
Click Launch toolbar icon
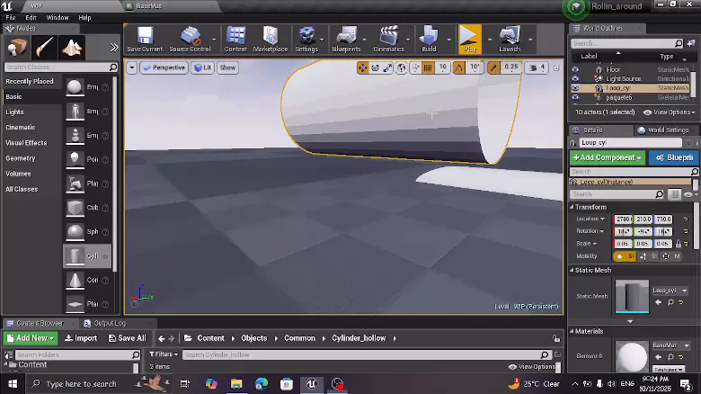click(x=510, y=40)
